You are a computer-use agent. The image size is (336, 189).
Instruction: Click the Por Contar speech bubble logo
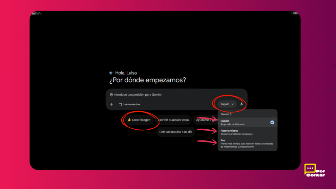click(310, 170)
